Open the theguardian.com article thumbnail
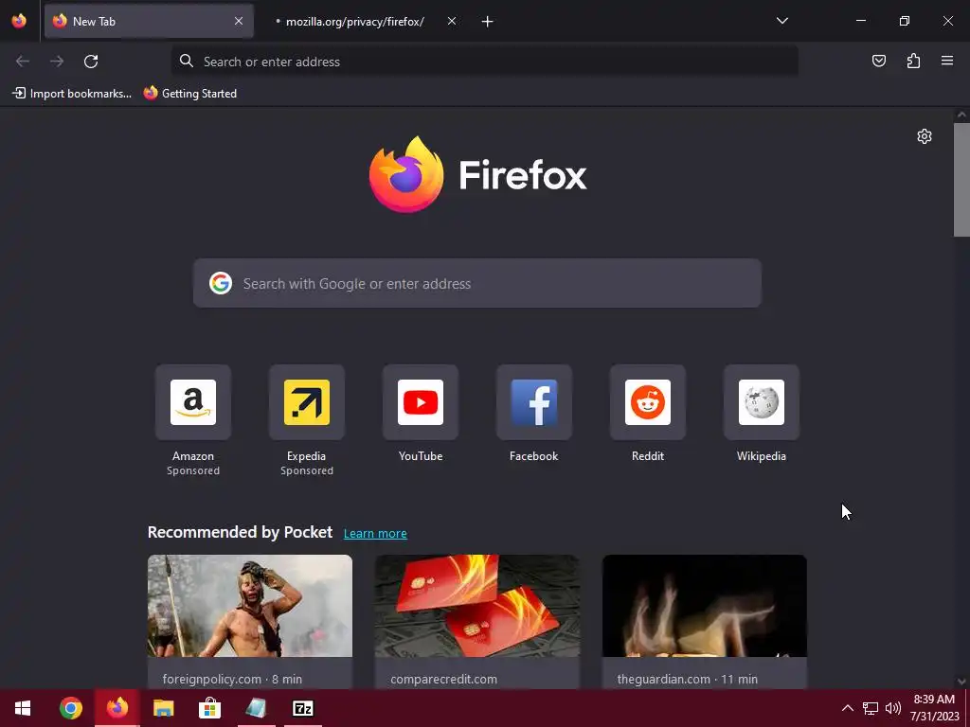 coord(705,606)
